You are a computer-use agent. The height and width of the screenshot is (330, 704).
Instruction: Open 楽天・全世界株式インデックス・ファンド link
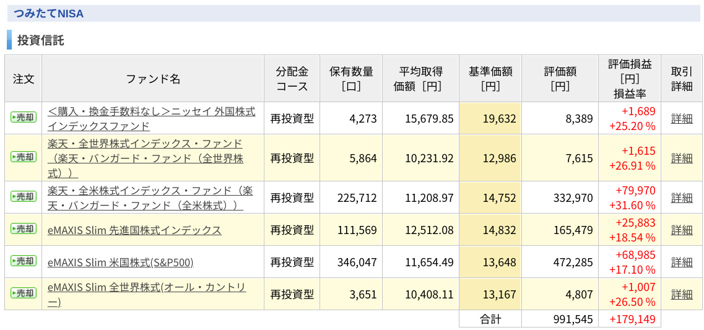point(145,158)
